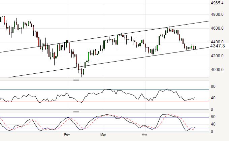Click the Fév month label on the time axis

click(67, 134)
